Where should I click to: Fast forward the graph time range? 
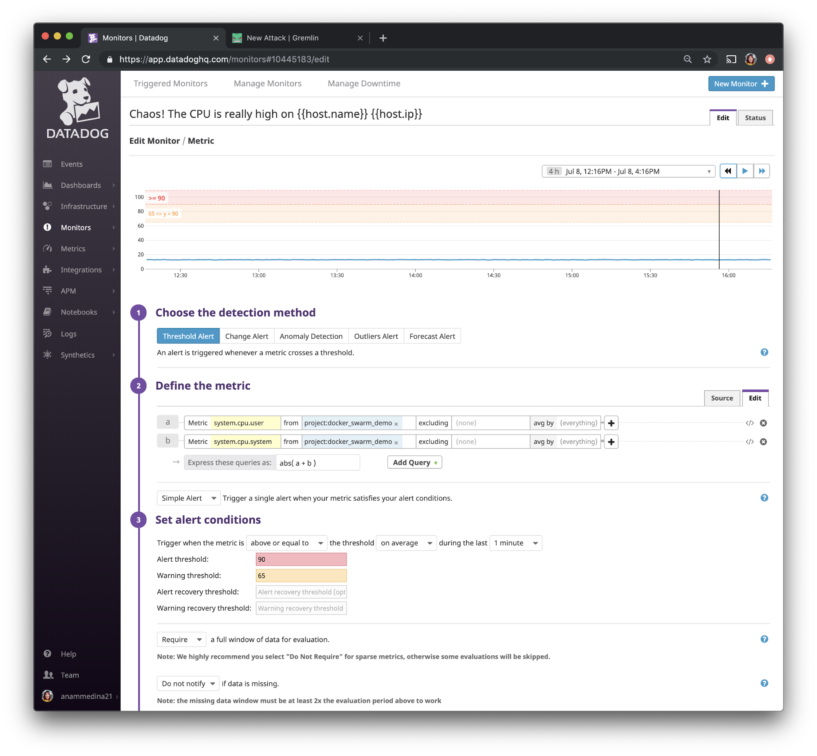(x=762, y=171)
